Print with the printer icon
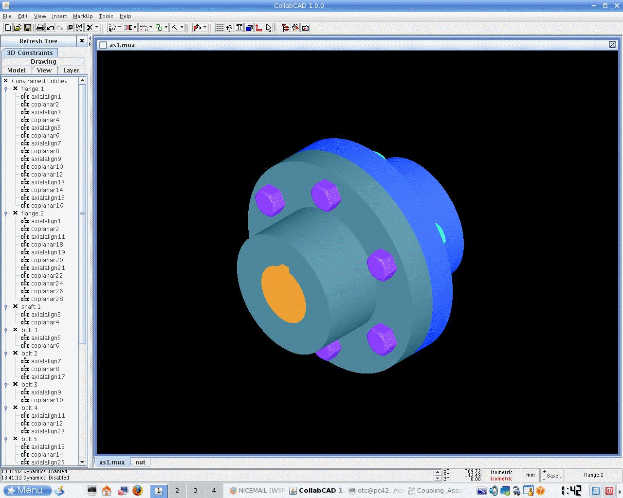Viewport: 623px width, 498px height. point(40,28)
